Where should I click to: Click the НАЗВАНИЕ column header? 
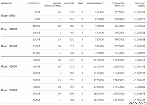point(7,3)
